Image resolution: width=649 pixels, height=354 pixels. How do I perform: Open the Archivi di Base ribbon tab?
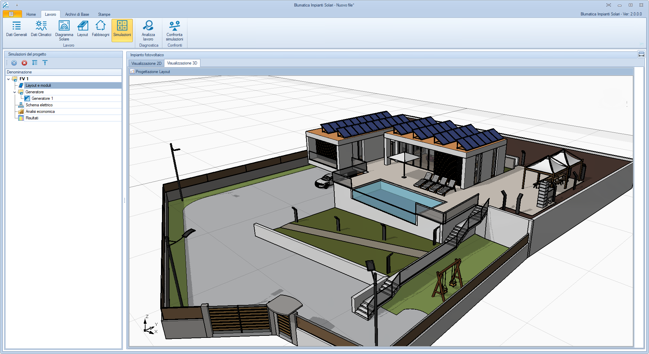[77, 14]
